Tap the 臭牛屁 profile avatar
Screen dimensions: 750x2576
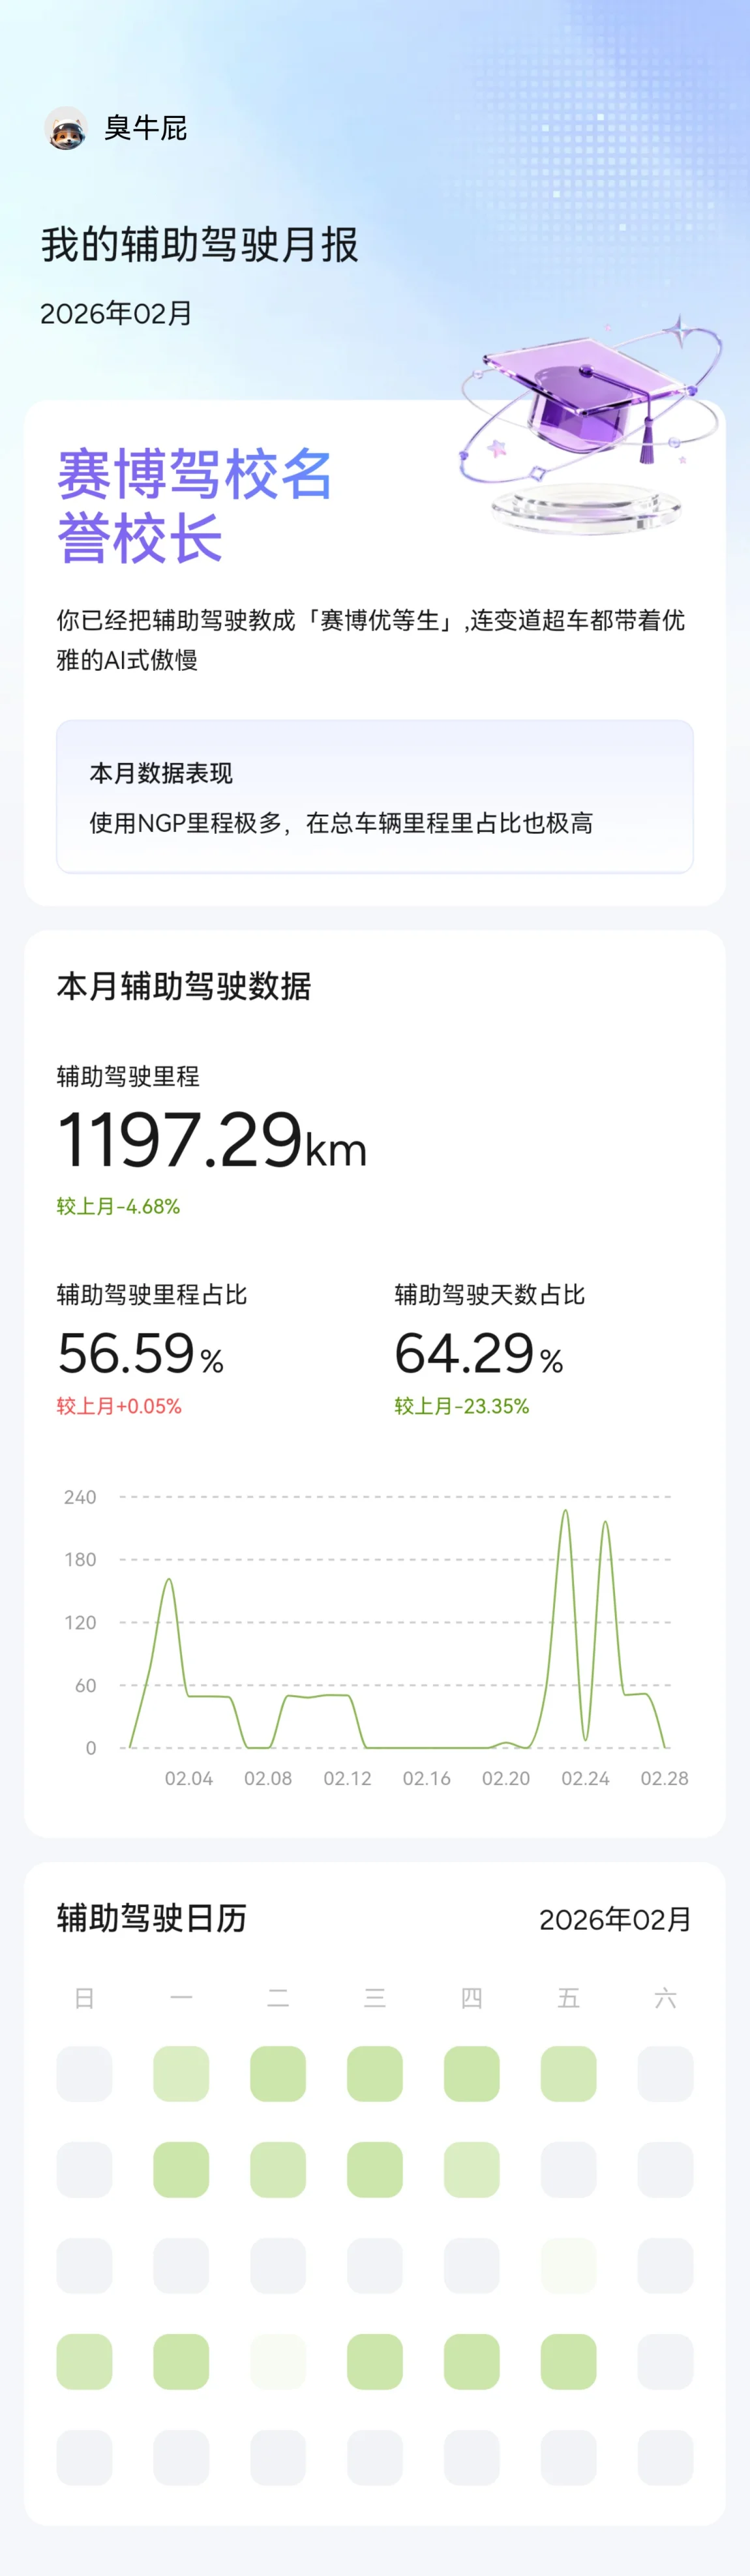(65, 128)
